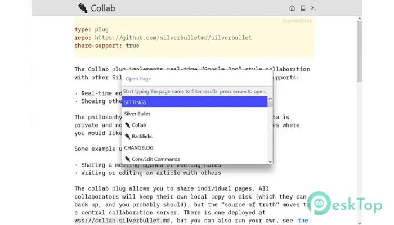
Task: Select SETTINGS in the page list
Action: tap(195, 102)
